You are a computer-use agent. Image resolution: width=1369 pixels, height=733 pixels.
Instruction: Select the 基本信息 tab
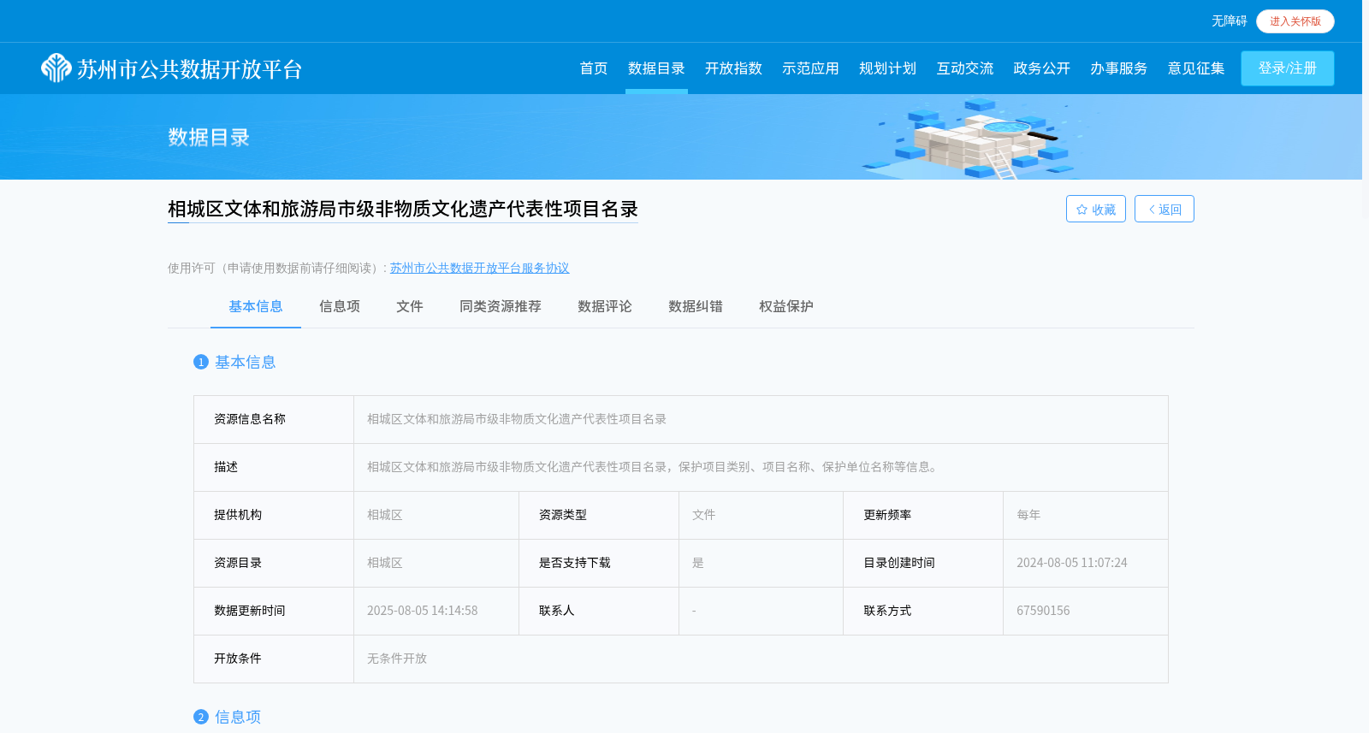coord(255,306)
